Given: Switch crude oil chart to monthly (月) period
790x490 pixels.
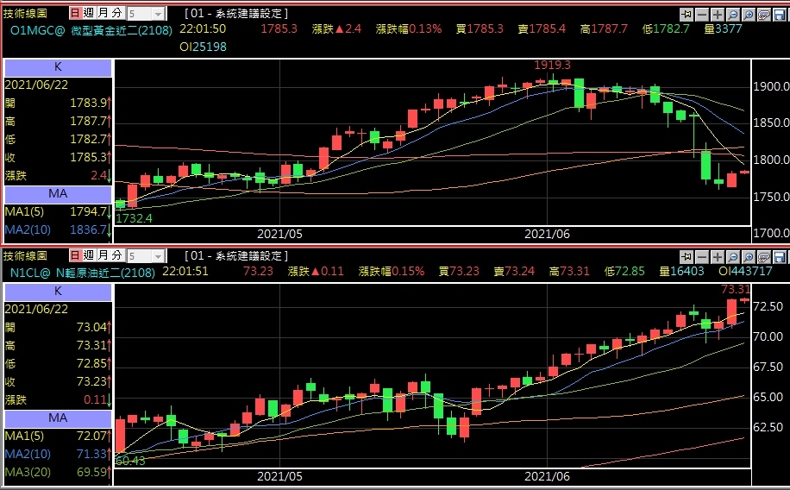Looking at the screenshot, I should click(x=103, y=255).
